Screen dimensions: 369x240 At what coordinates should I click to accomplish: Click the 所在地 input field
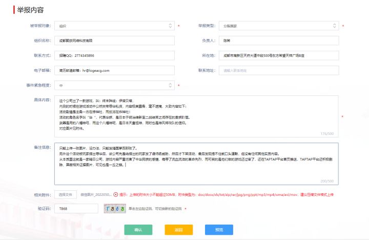point(279,55)
